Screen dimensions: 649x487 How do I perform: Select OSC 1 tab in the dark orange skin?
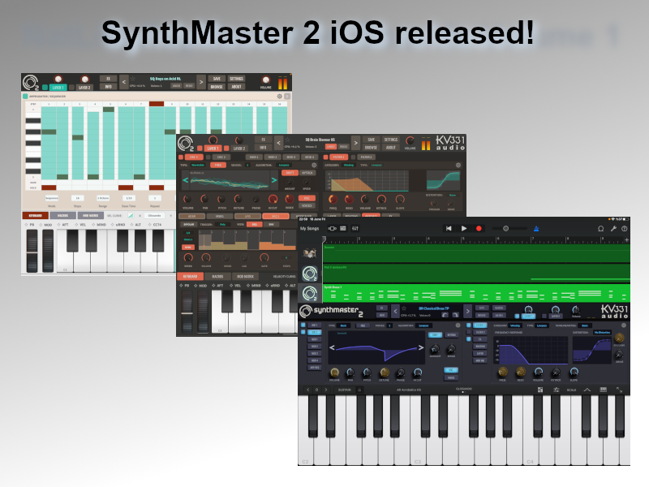[x=193, y=157]
